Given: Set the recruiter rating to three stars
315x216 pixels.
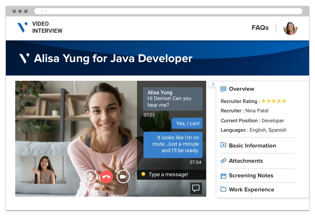Looking at the screenshot, I should point(273,101).
